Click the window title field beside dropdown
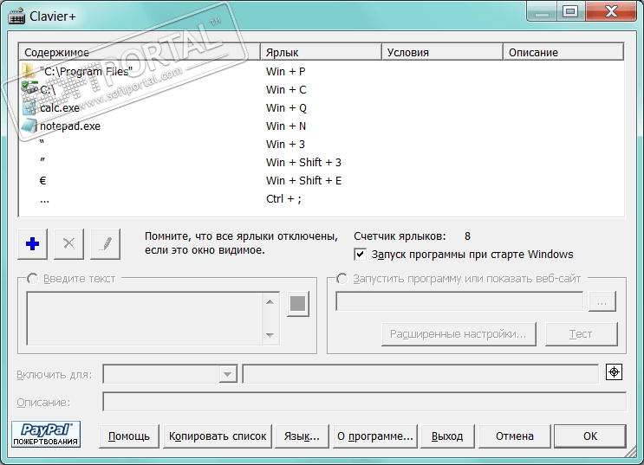This screenshot has height=465, width=644. pos(420,374)
